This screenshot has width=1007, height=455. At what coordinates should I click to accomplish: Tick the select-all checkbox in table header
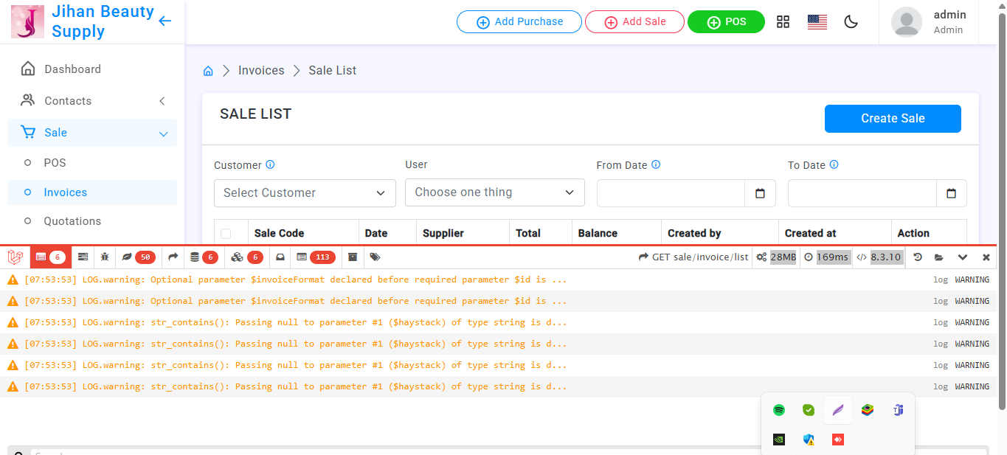click(226, 234)
